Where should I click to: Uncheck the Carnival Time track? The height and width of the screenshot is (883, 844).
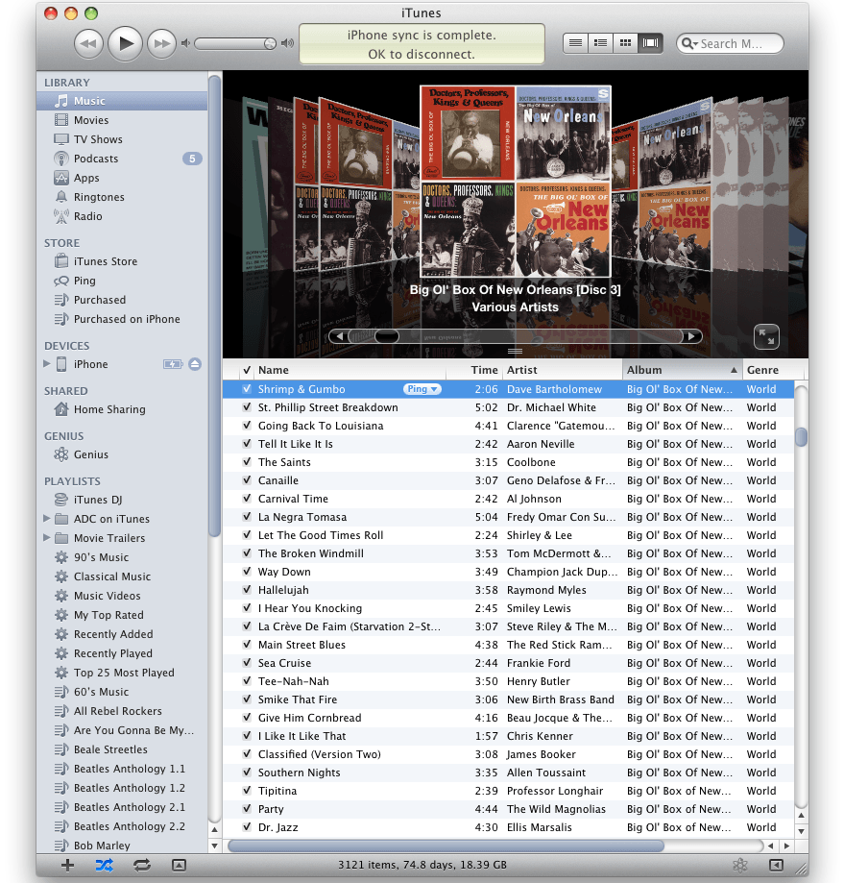247,499
